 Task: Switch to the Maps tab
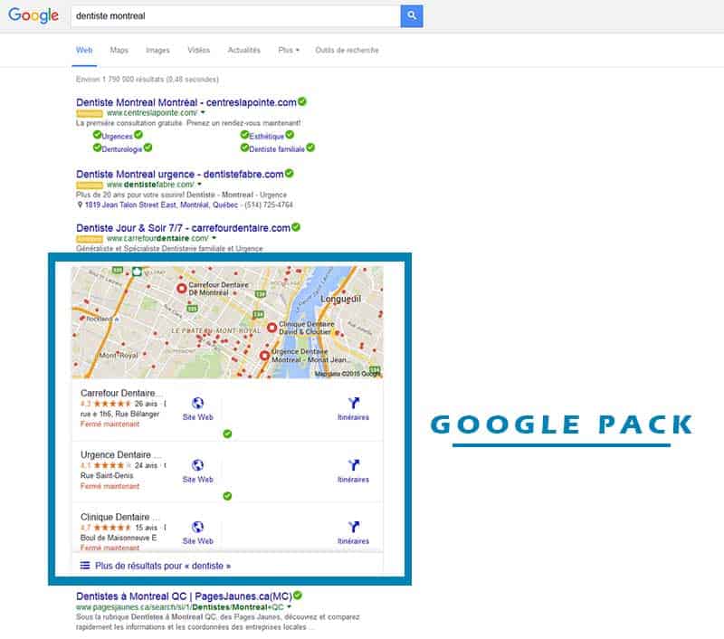click(119, 51)
